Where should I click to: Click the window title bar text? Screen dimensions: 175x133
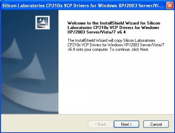(x=83, y=6)
